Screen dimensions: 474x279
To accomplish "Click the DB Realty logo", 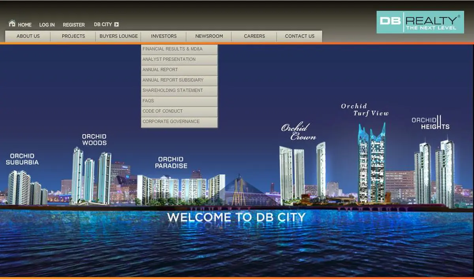I will tap(420, 22).
